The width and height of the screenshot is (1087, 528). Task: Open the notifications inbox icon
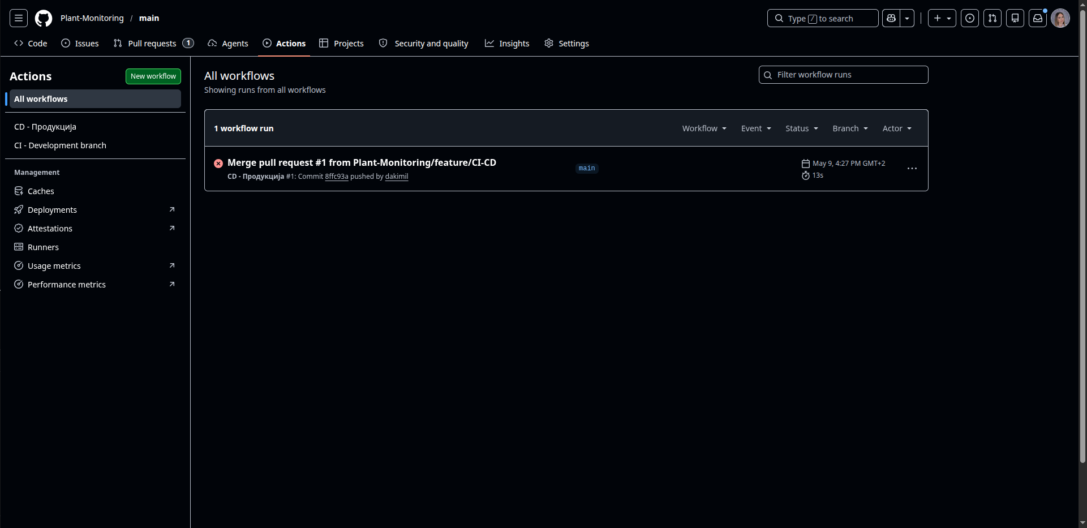(x=1038, y=18)
